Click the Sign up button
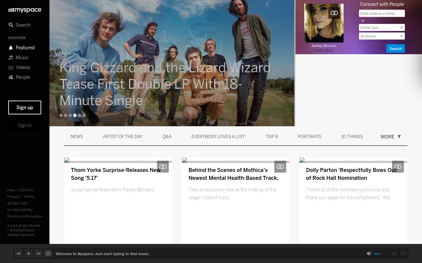Viewport: 422px width, 263px height. click(x=25, y=108)
